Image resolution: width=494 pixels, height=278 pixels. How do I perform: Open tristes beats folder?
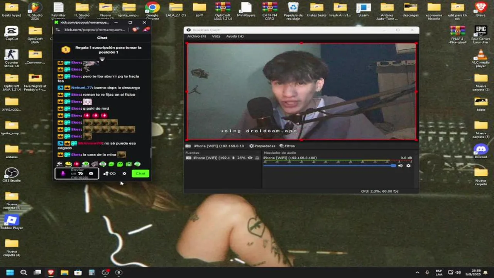click(x=316, y=10)
